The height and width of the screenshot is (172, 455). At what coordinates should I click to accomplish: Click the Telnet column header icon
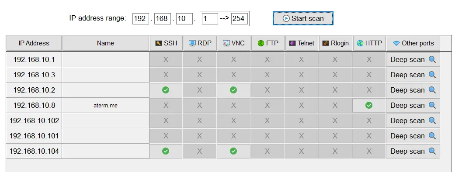coord(292,43)
